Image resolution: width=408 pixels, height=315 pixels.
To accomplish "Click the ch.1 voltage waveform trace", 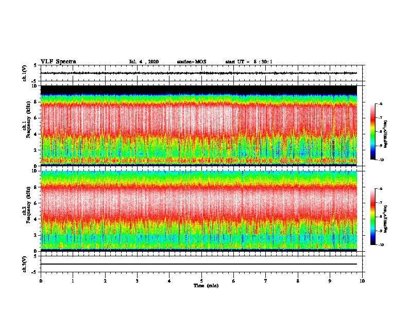I will (x=199, y=73).
